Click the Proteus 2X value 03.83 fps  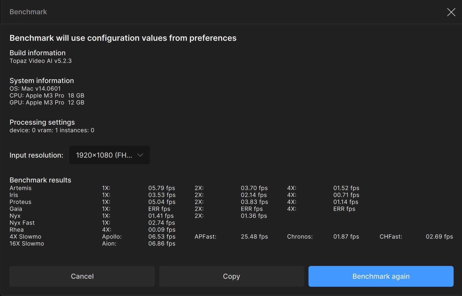click(254, 202)
